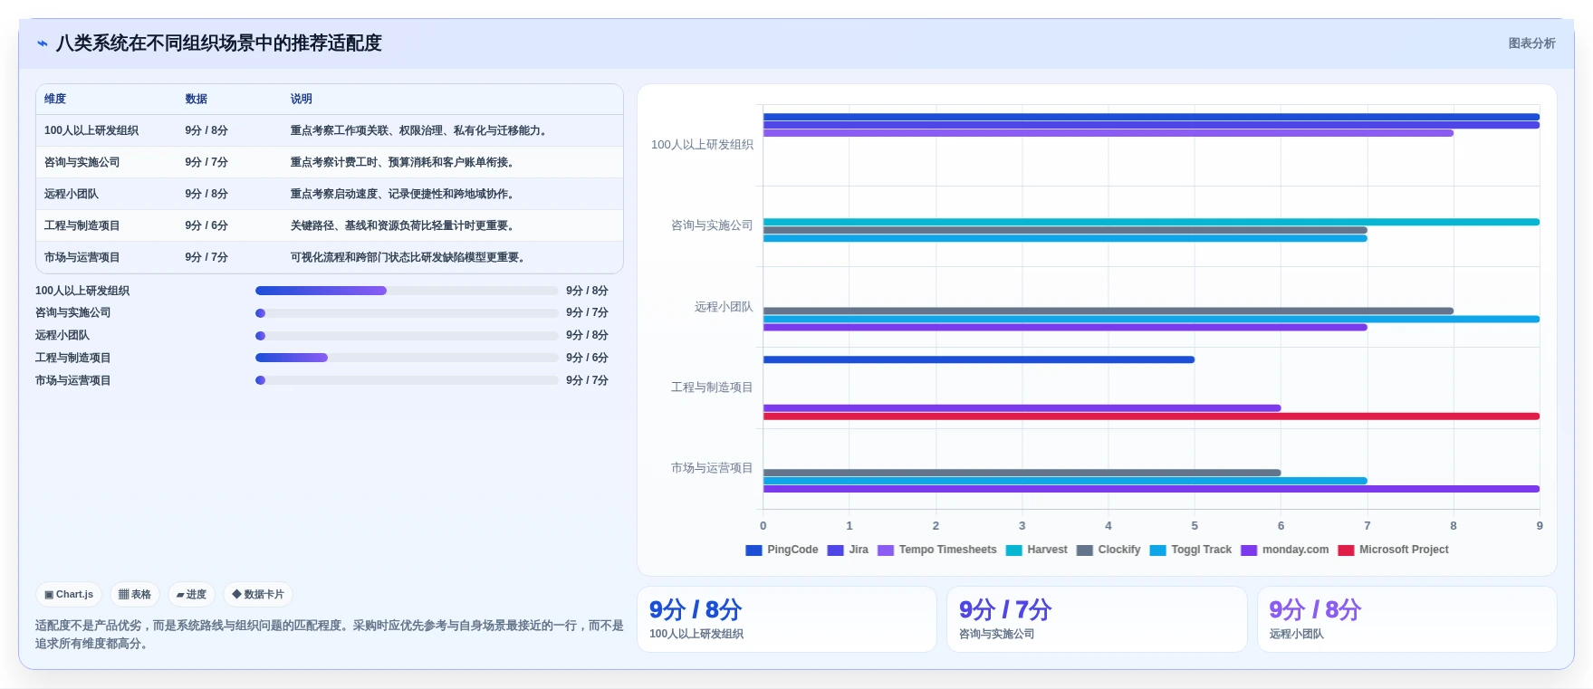Click the dark blue bar under 工程与制造项目
Viewport: 1593px width, 689px height.
point(979,359)
